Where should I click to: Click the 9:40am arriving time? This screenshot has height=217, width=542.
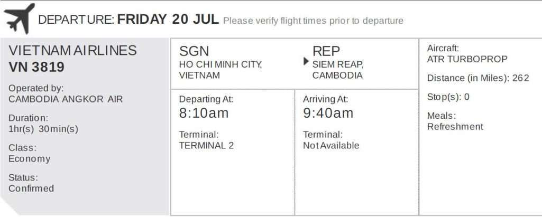click(x=328, y=113)
